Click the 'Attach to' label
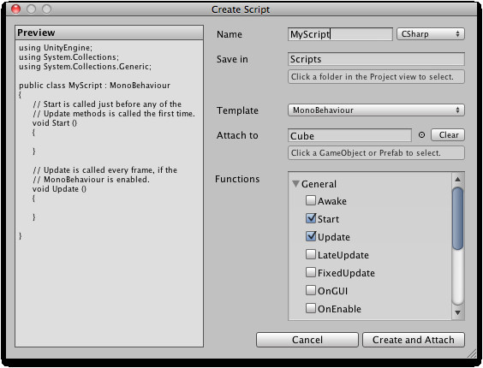This screenshot has width=483, height=368. [x=237, y=135]
